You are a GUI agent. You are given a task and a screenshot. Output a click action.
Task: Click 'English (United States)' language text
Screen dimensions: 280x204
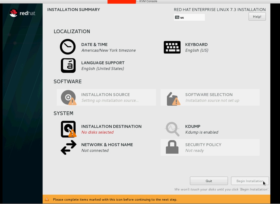pyautogui.click(x=102, y=69)
